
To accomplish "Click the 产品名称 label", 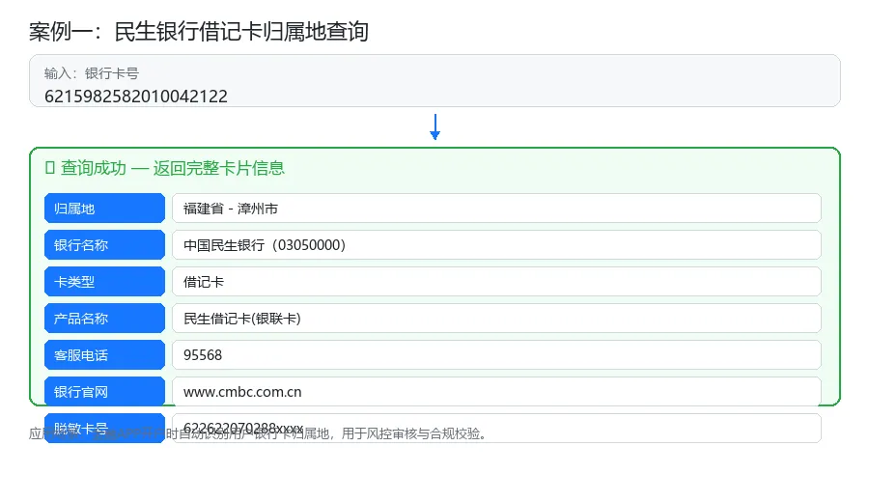I will (104, 318).
